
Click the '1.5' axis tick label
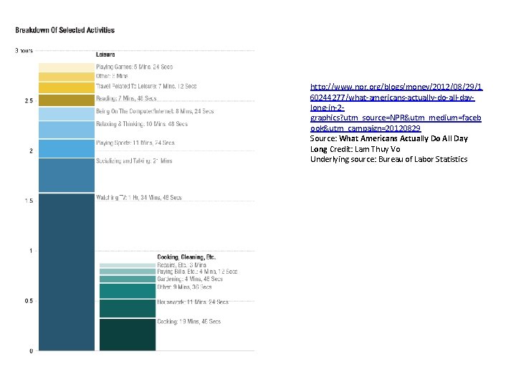coord(29,201)
